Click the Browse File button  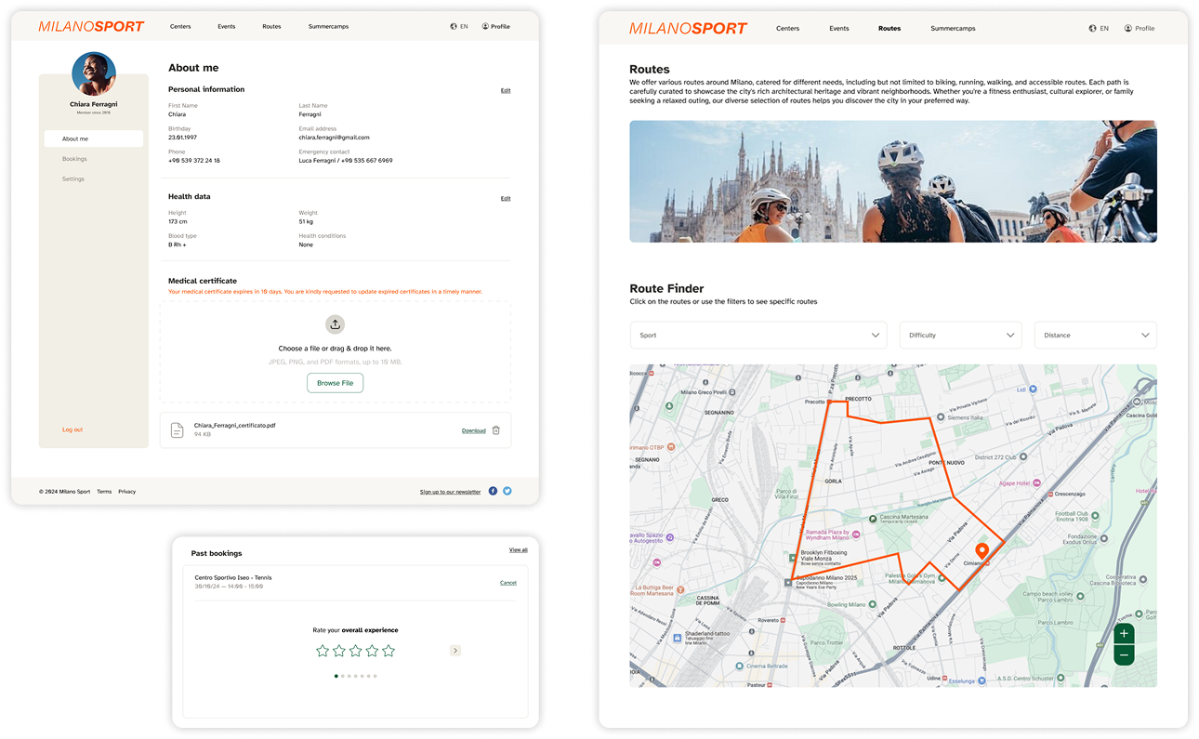[335, 382]
